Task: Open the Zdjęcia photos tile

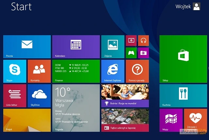Action: pos(113,47)
